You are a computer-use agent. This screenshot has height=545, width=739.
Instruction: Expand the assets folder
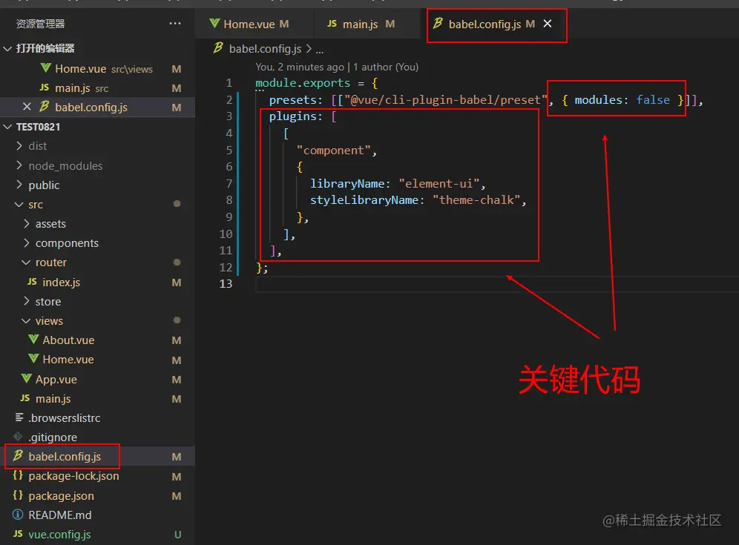(97, 224)
